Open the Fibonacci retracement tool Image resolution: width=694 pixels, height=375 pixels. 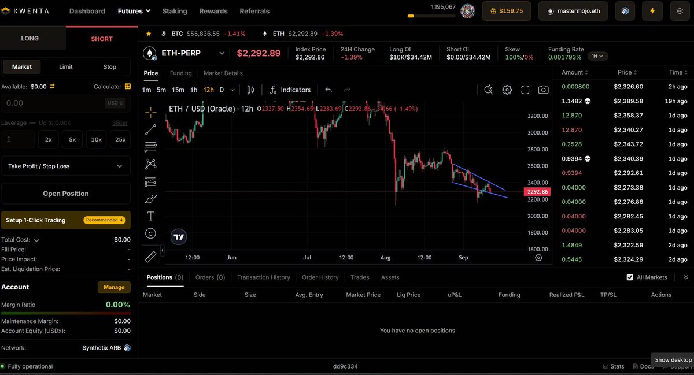pos(150,146)
